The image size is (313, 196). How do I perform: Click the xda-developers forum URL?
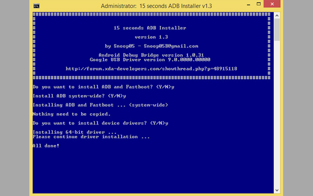click(x=151, y=69)
